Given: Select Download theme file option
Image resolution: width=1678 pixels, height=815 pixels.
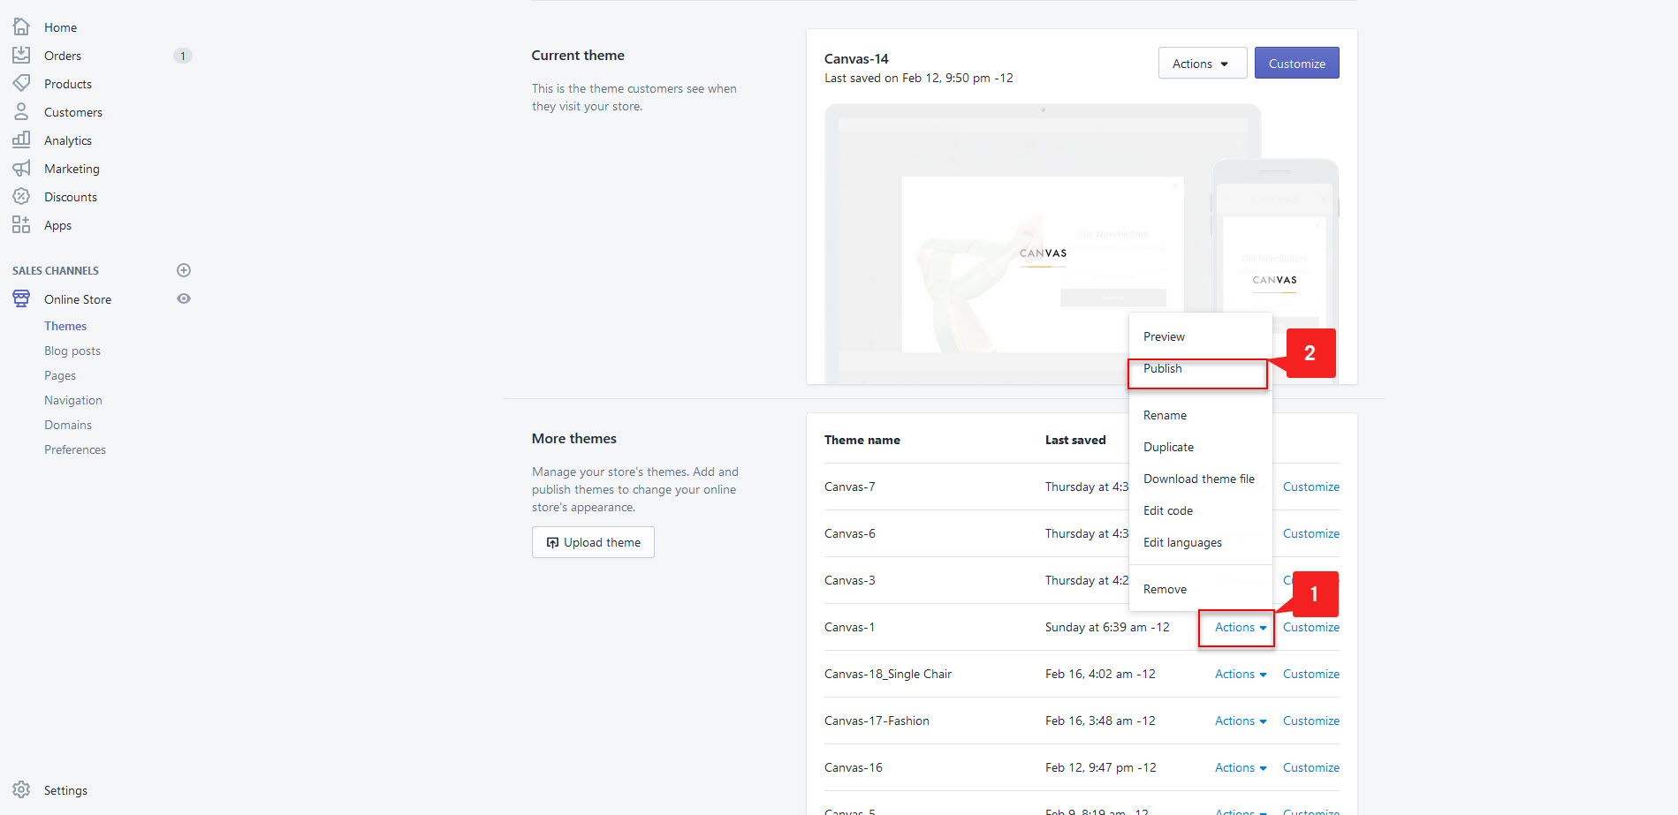Looking at the screenshot, I should click(1199, 479).
